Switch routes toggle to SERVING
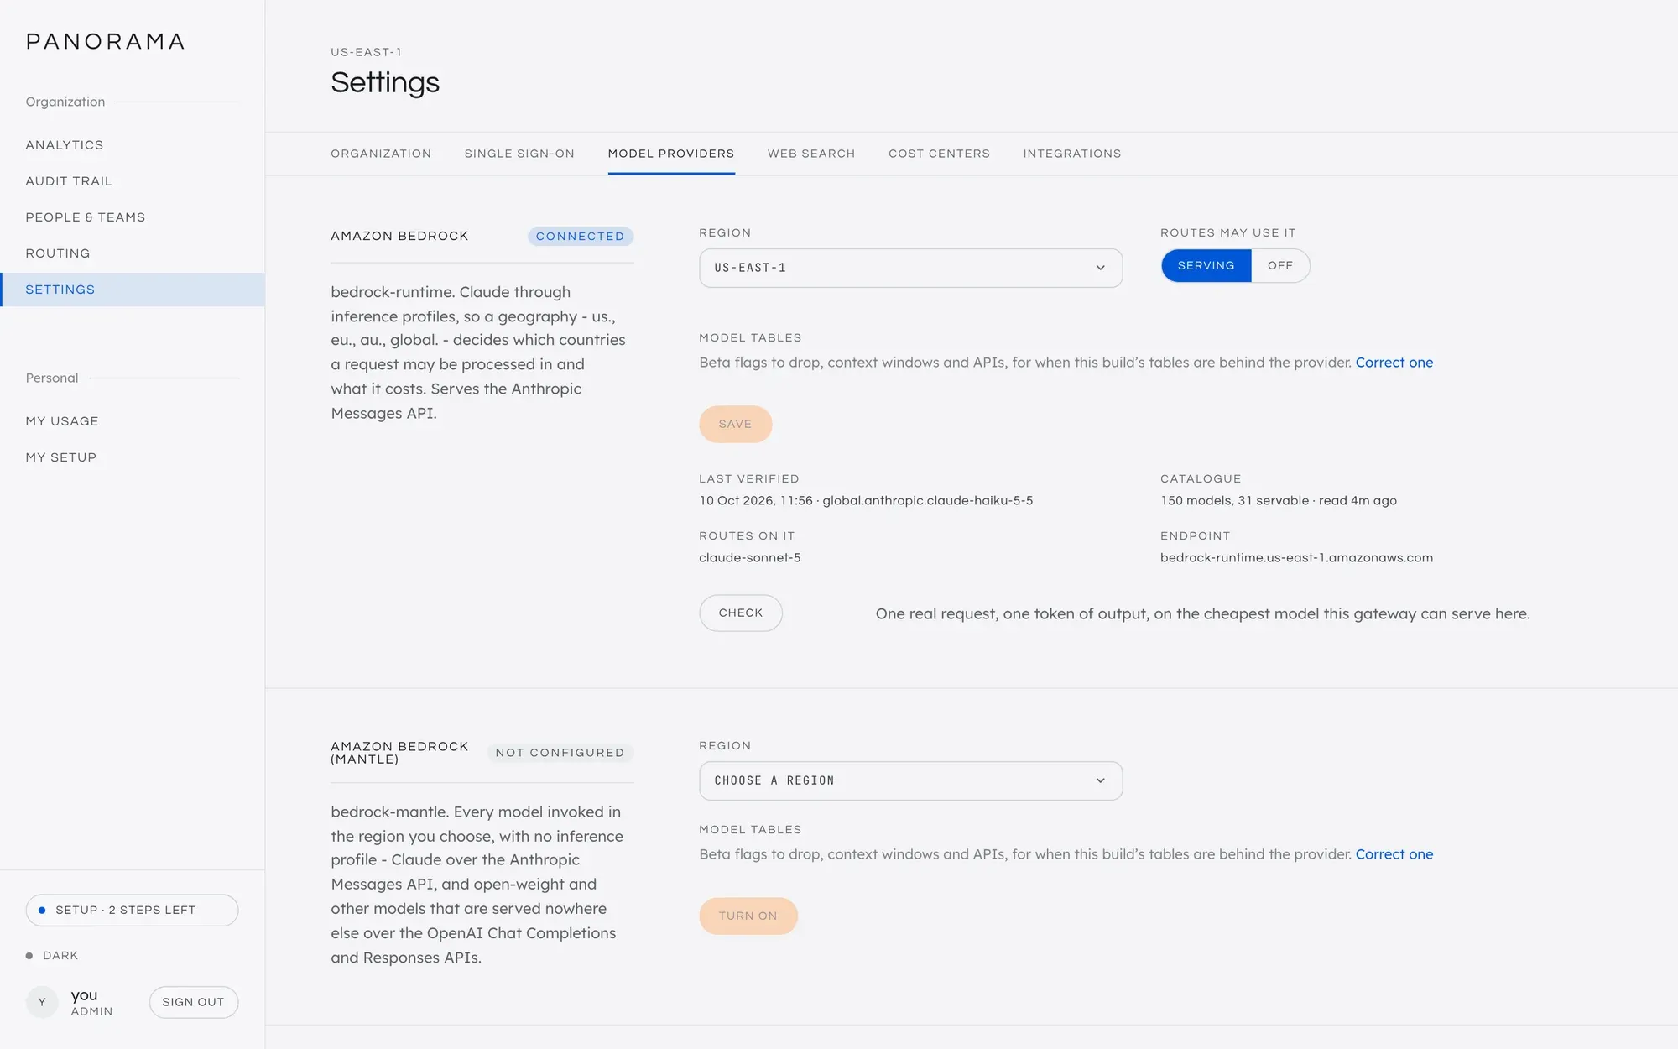Viewport: 1678px width, 1049px height. pos(1206,265)
